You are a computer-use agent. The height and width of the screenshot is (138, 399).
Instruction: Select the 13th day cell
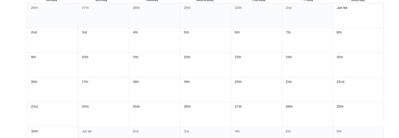pos(256,65)
